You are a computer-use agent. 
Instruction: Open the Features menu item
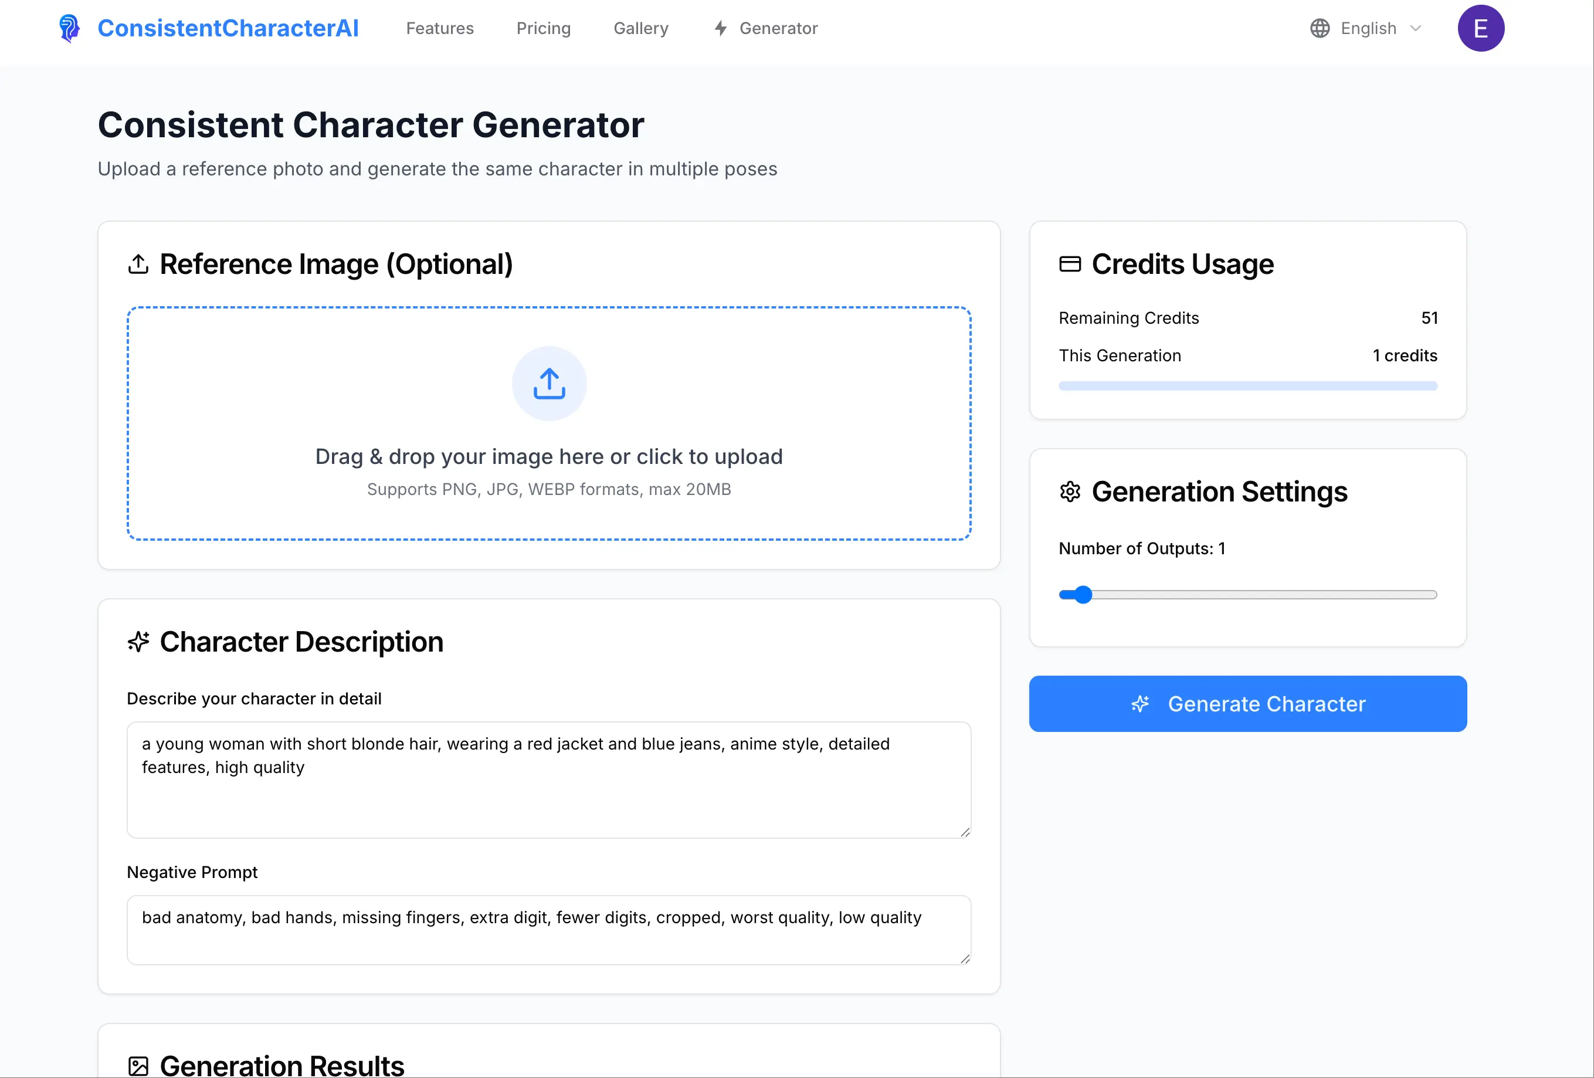440,28
